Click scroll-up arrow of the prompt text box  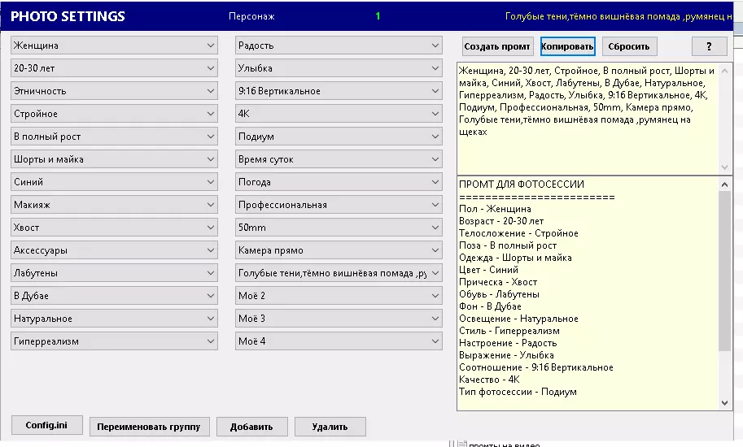point(724,71)
